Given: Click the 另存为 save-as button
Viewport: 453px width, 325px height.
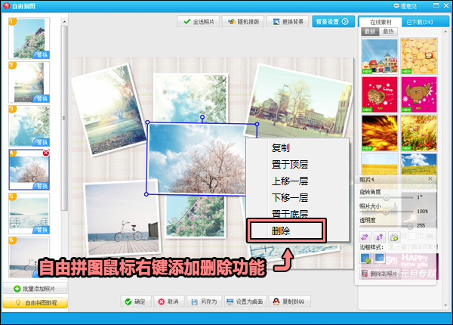Looking at the screenshot, I should click(204, 302).
